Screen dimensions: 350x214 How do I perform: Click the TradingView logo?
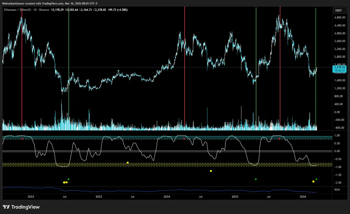point(21,207)
